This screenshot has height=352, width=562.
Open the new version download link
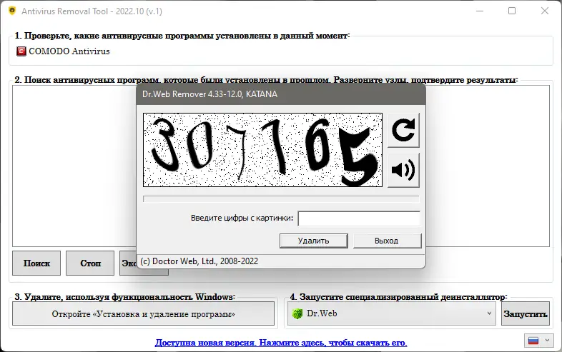pyautogui.click(x=281, y=343)
